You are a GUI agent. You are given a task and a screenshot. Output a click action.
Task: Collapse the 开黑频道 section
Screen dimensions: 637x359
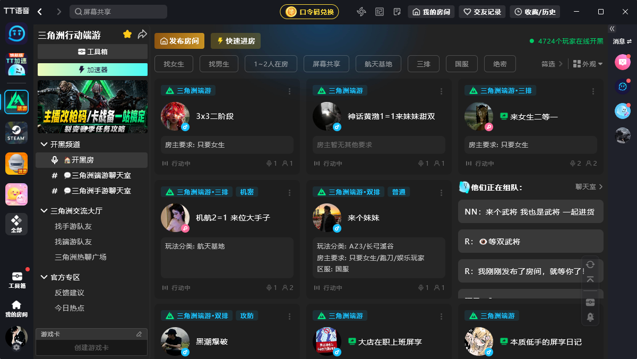point(44,144)
